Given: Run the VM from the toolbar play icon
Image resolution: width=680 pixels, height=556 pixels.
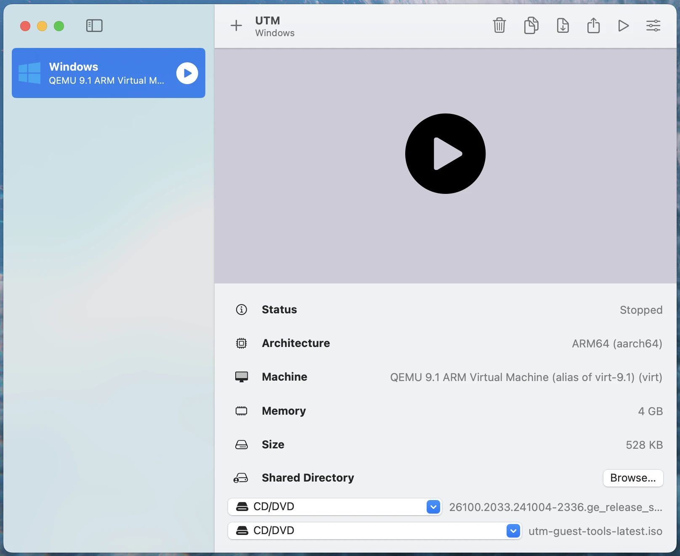Looking at the screenshot, I should click(x=623, y=26).
